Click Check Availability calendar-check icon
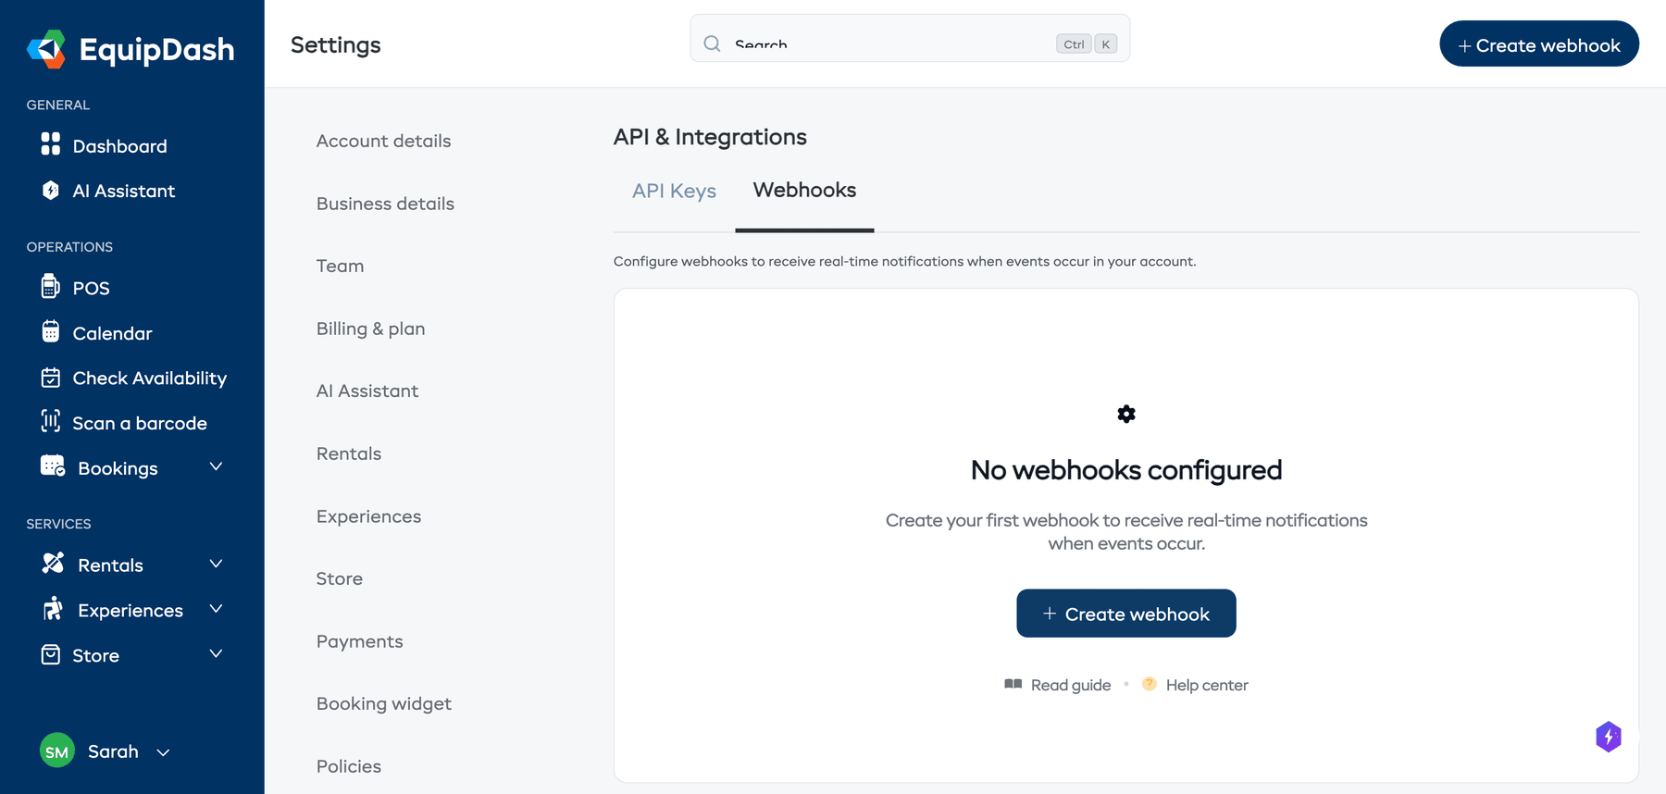Image resolution: width=1666 pixels, height=794 pixels. pos(51,378)
